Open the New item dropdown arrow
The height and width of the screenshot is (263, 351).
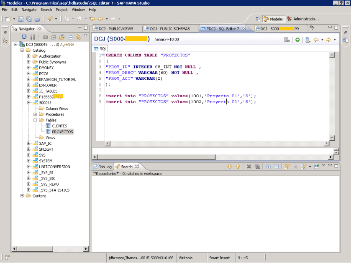[14, 19]
